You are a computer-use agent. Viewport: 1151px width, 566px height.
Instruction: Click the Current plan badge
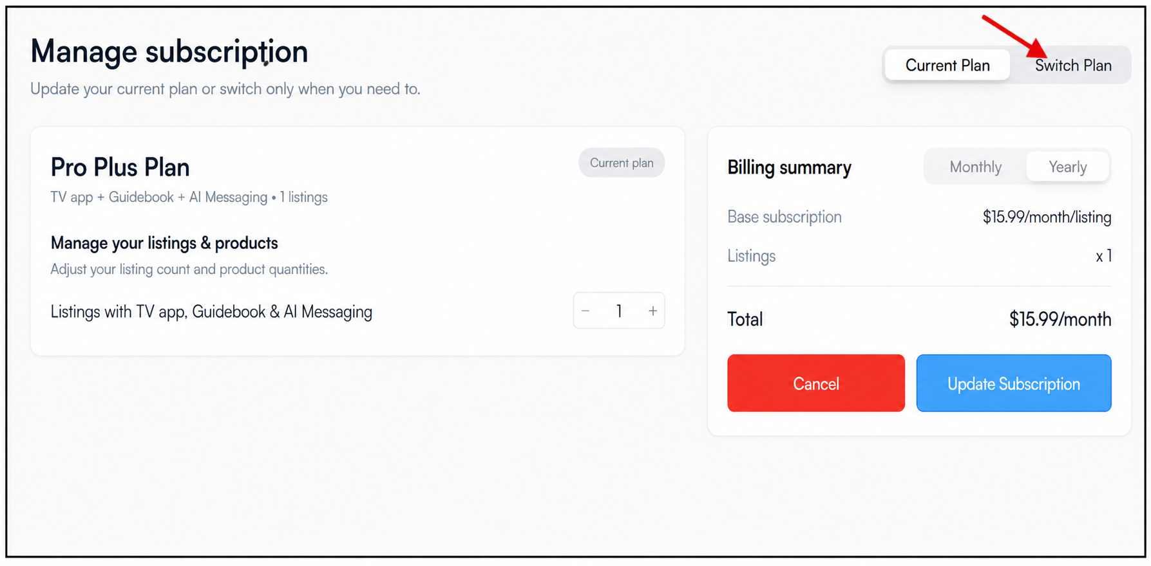622,163
